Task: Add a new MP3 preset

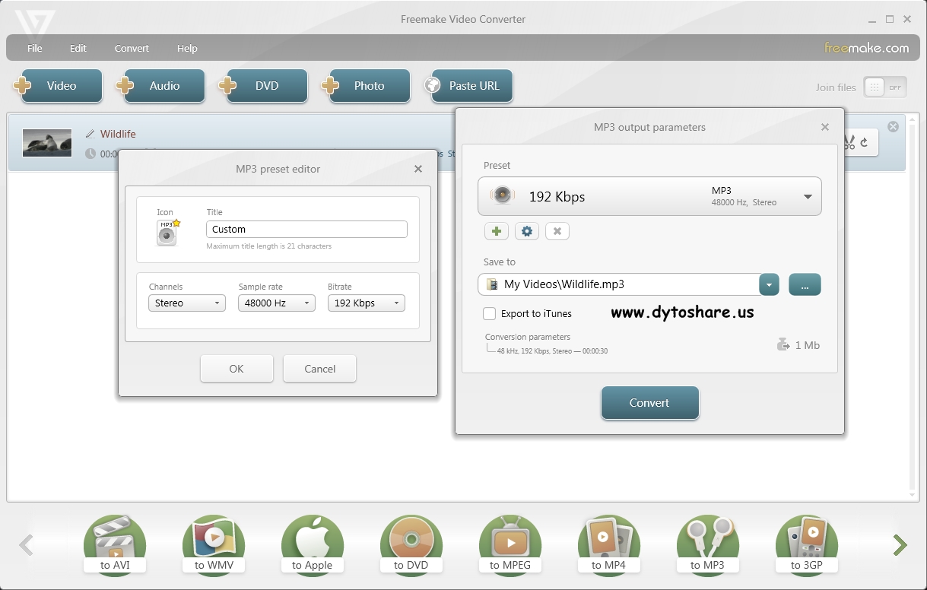Action: [496, 230]
